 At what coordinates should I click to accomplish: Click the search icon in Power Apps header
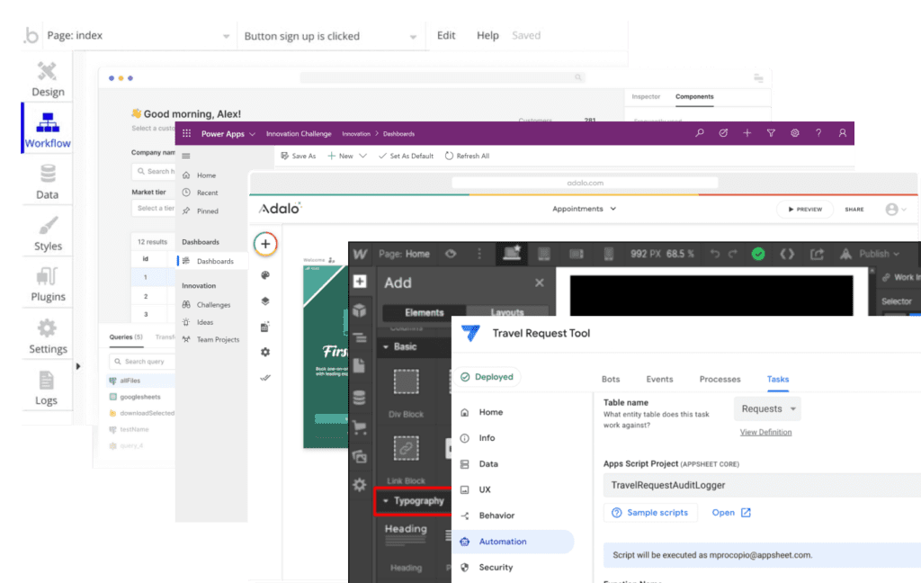700,133
